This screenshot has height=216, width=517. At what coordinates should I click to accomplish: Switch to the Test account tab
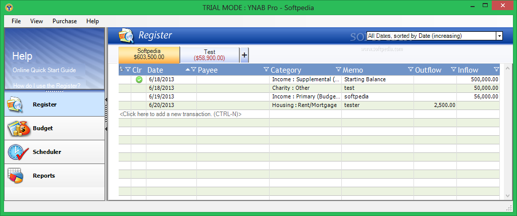[x=210, y=55]
